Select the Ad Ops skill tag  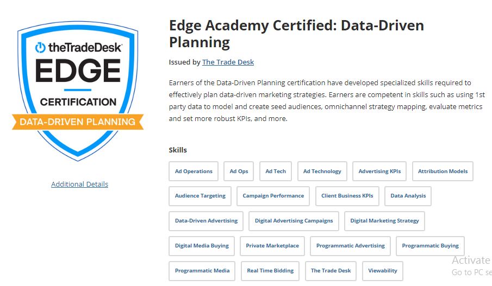[x=239, y=171]
